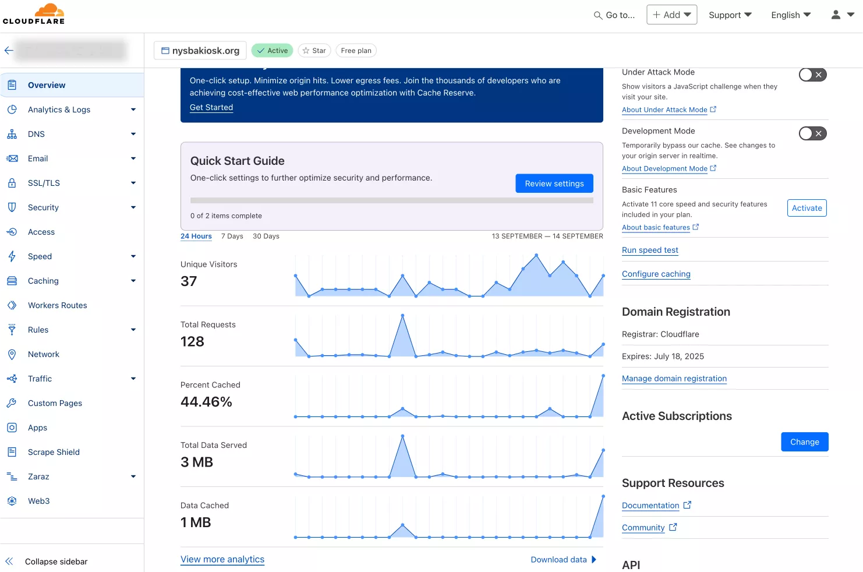Click the Quick Start Guide progress bar
The width and height of the screenshot is (863, 572).
pyautogui.click(x=391, y=200)
